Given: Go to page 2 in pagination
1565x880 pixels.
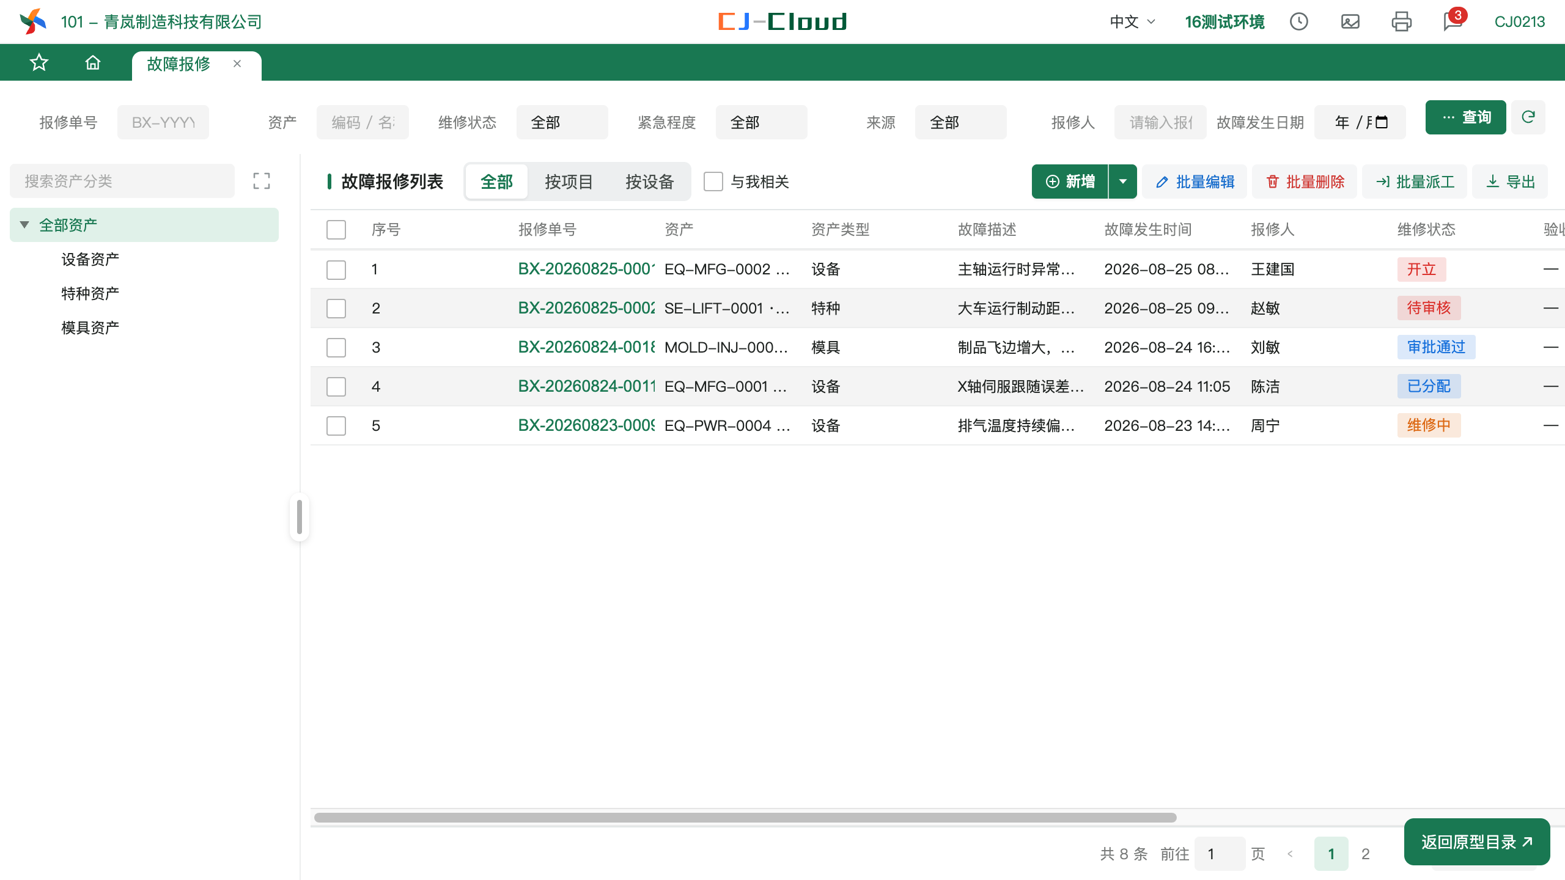Looking at the screenshot, I should point(1365,854).
